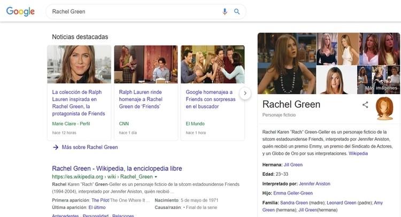Image resolution: width=401 pixels, height=217 pixels.
Task: Click the arrow icon before Más sobre Rachel Green
Action: (x=56, y=147)
